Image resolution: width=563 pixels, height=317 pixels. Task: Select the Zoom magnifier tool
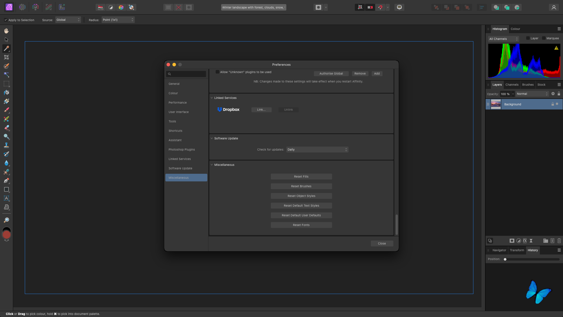point(6,220)
